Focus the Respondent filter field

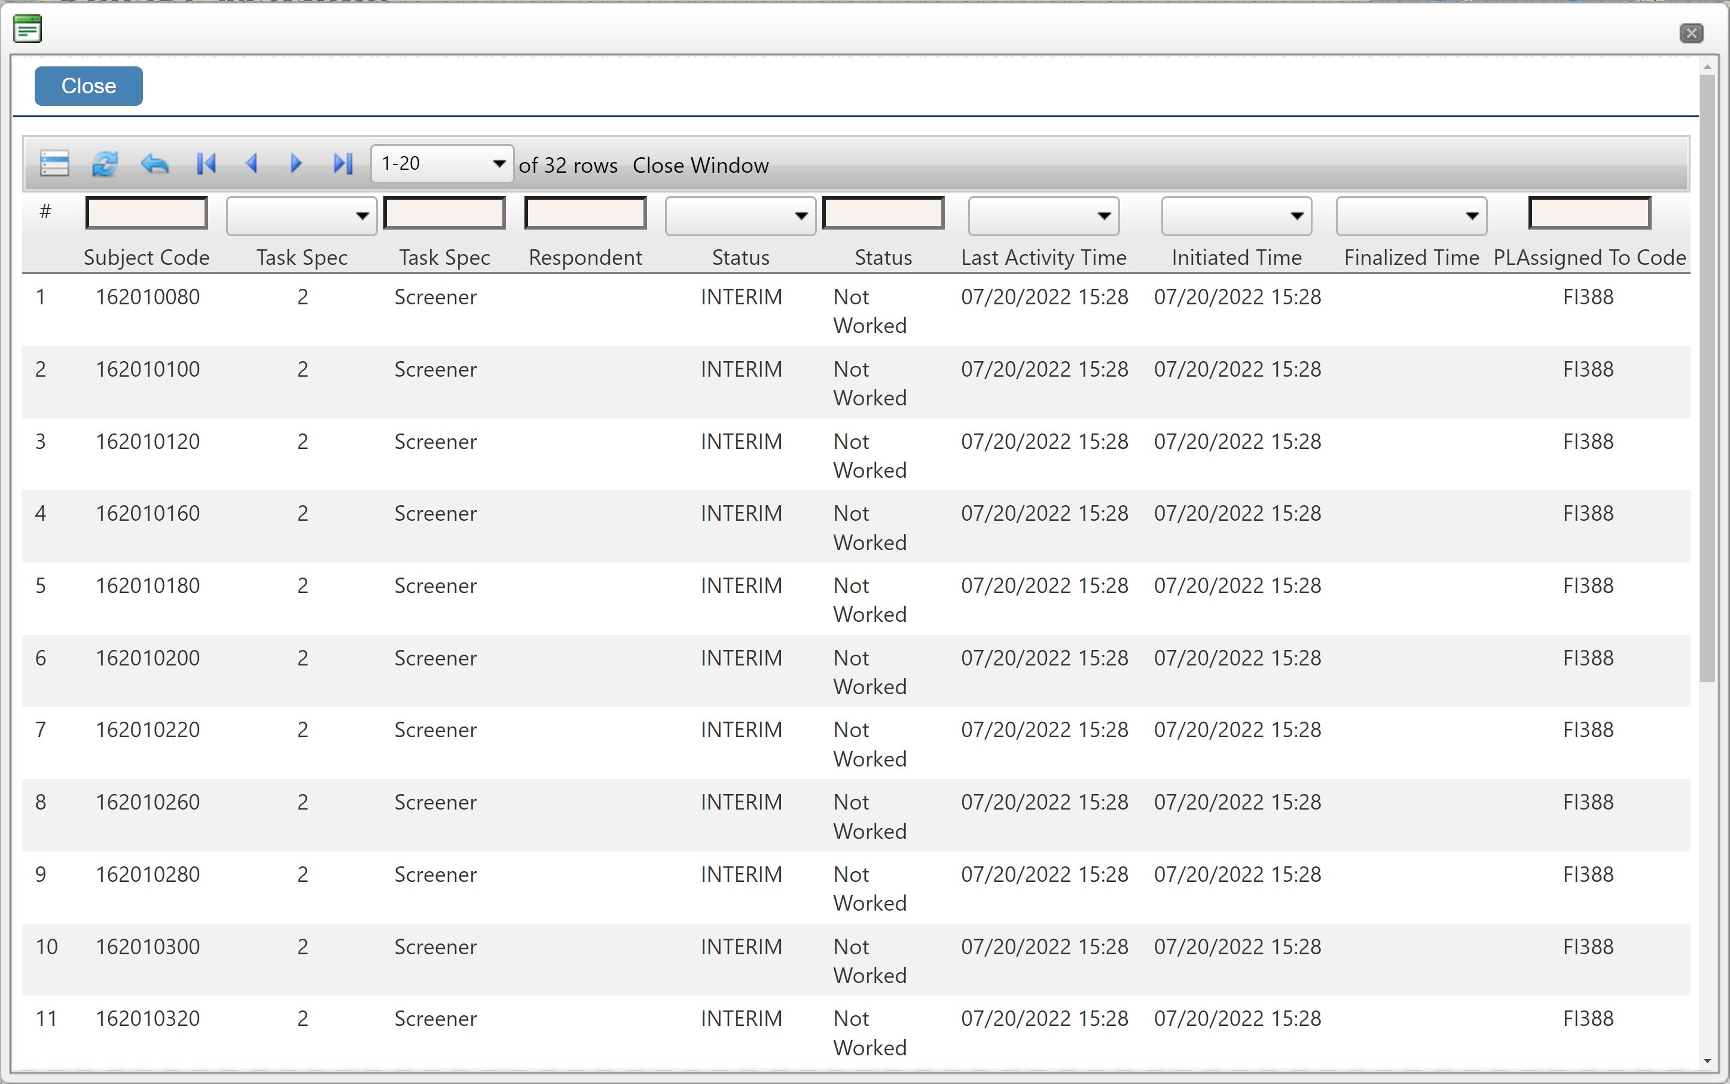[585, 213]
